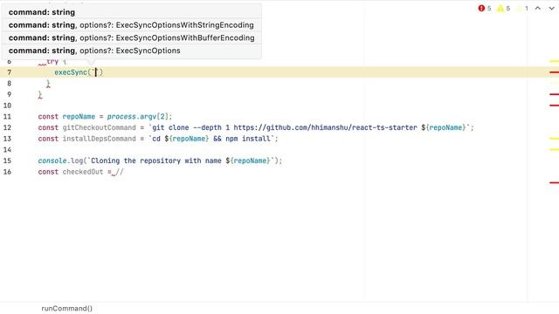Screen dimensions: 559x314
Task: Click the gitCheckoutCommand variable name
Action: (x=99, y=127)
